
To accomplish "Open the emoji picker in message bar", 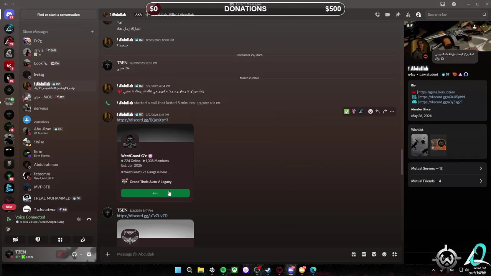I will [x=384, y=254].
